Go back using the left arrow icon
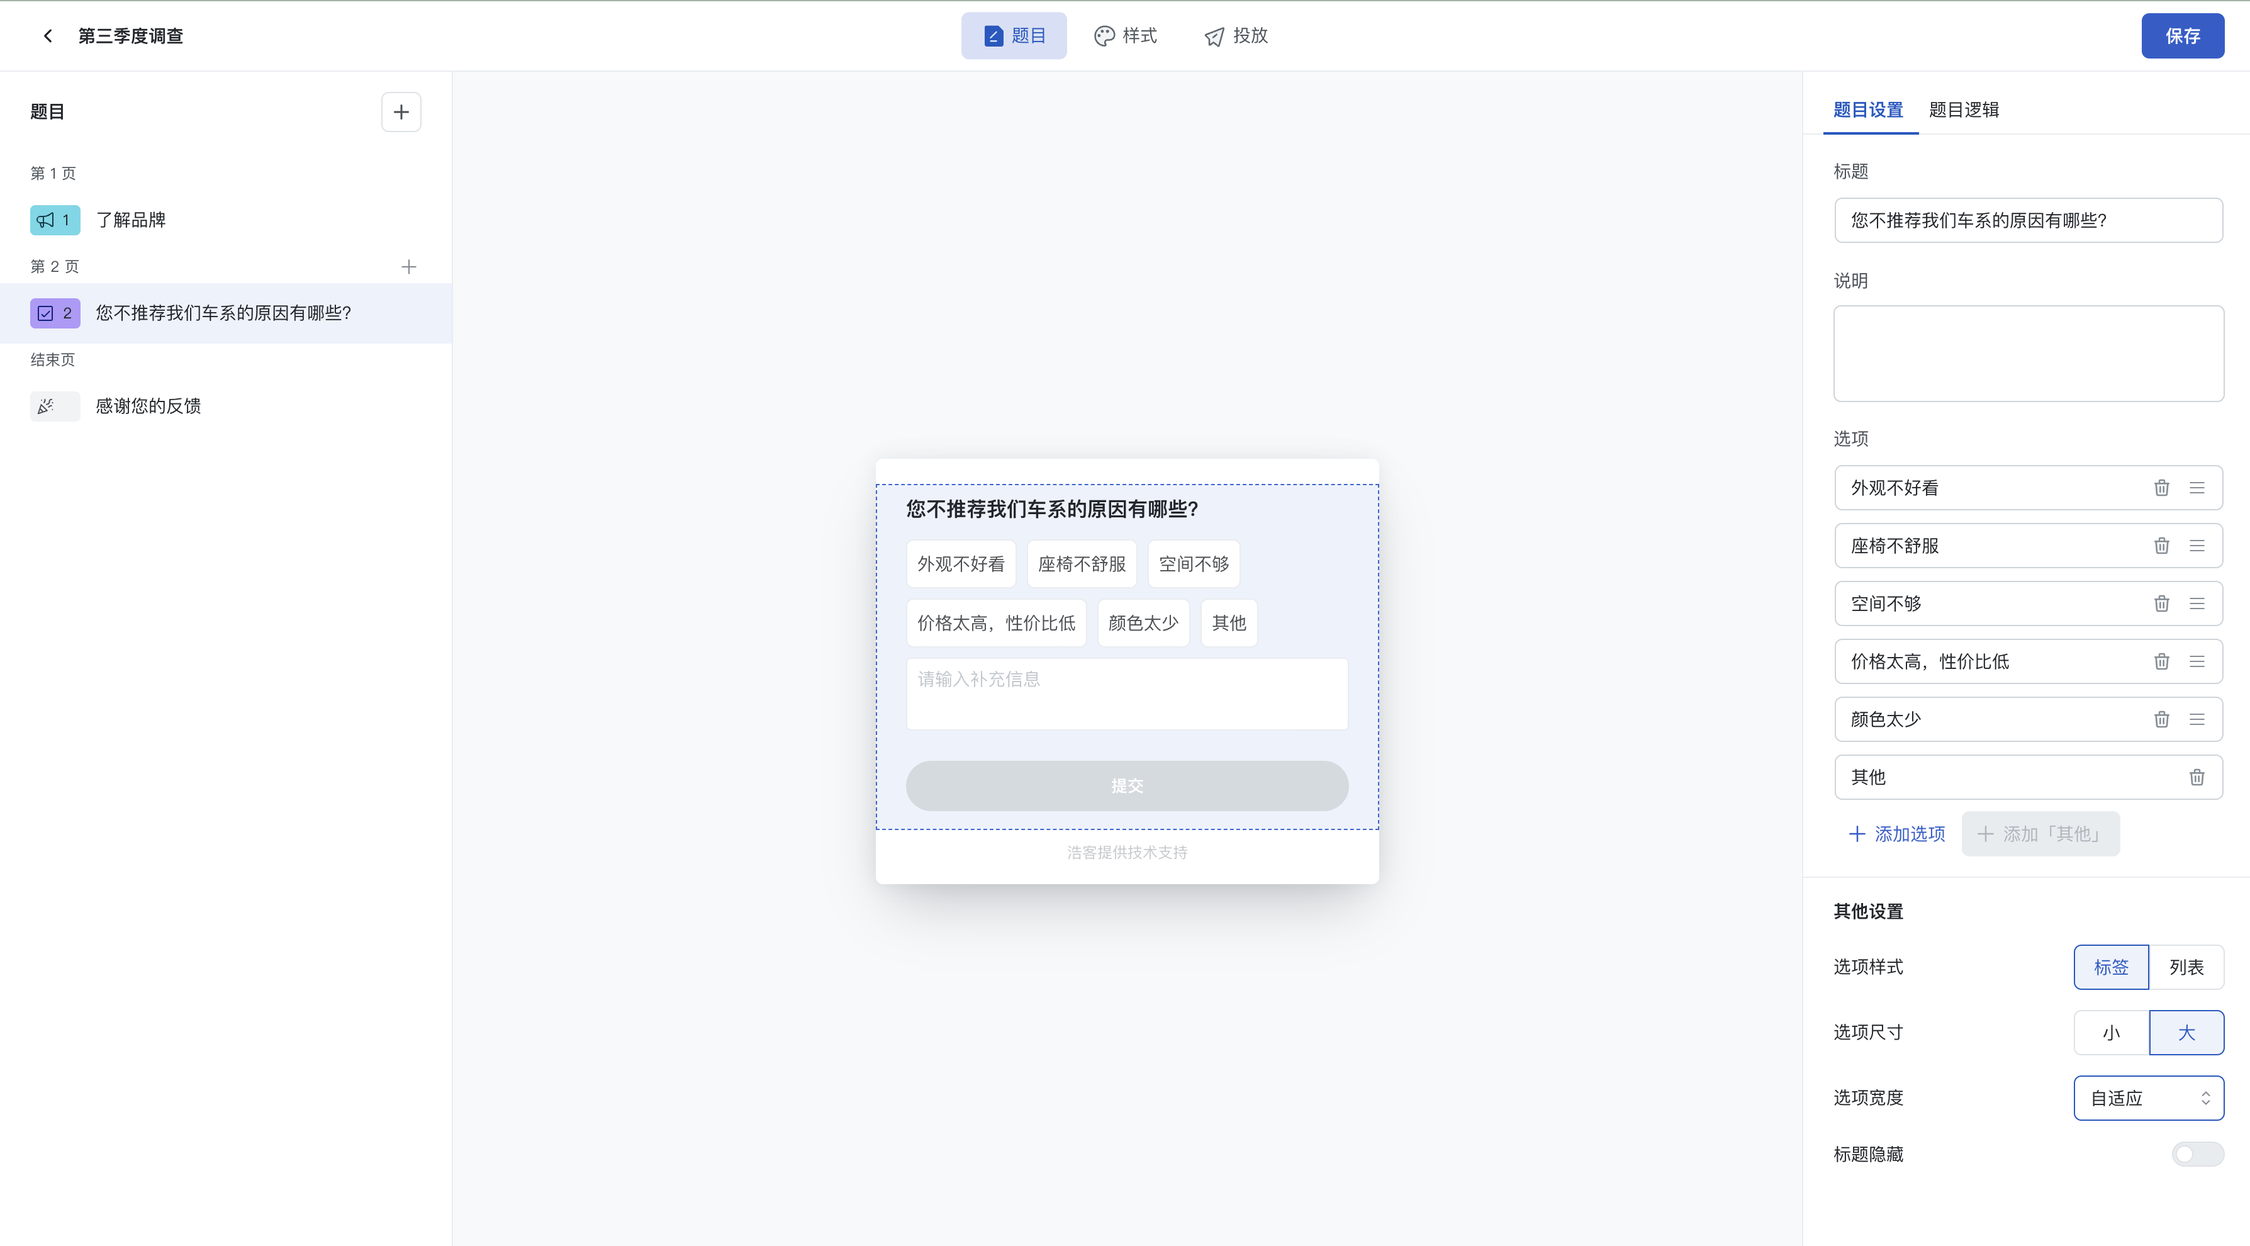This screenshot has width=2250, height=1246. point(48,36)
